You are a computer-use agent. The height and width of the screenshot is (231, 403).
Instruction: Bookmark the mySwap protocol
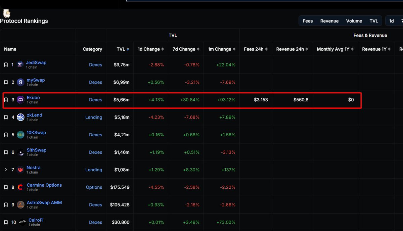click(6, 82)
